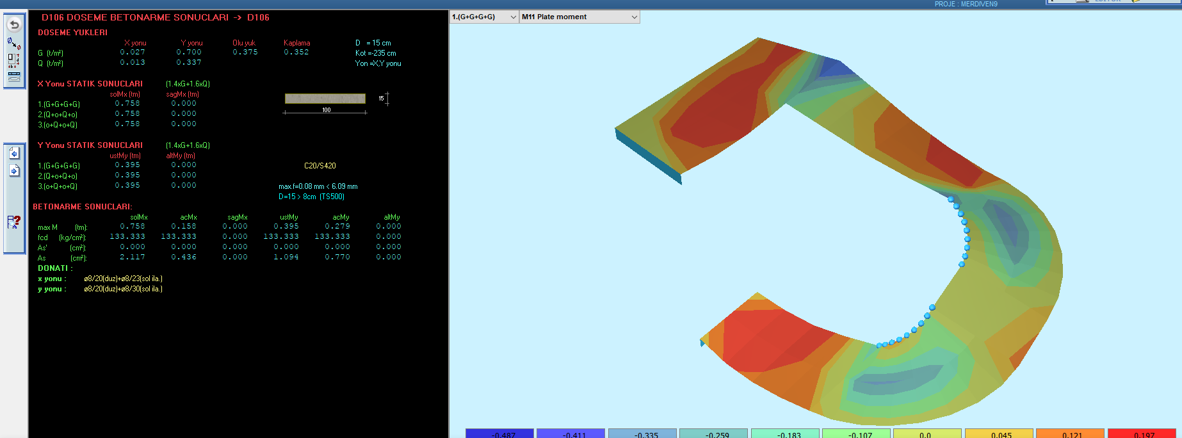
Task: Click the D106 slab results title
Action: pyautogui.click(x=155, y=17)
